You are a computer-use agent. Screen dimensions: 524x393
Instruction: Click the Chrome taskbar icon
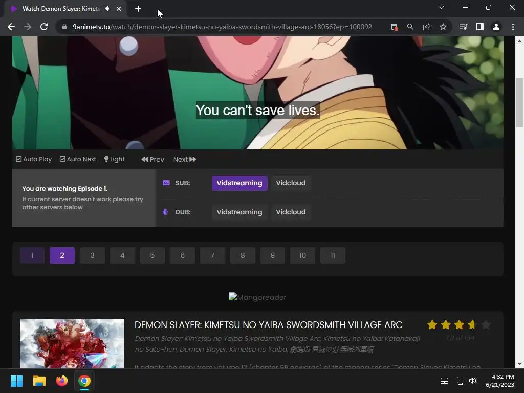84,381
